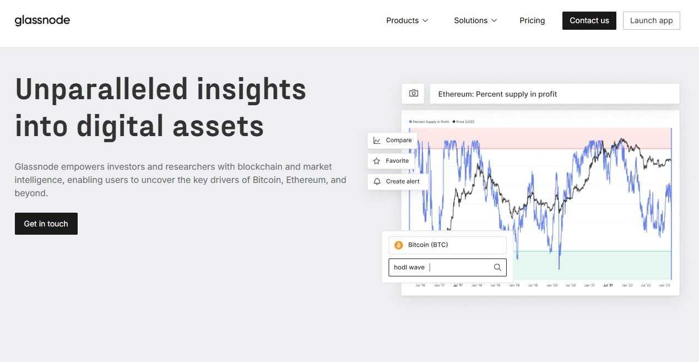
Task: Expand the Solutions dropdown menu
Action: coord(475,20)
